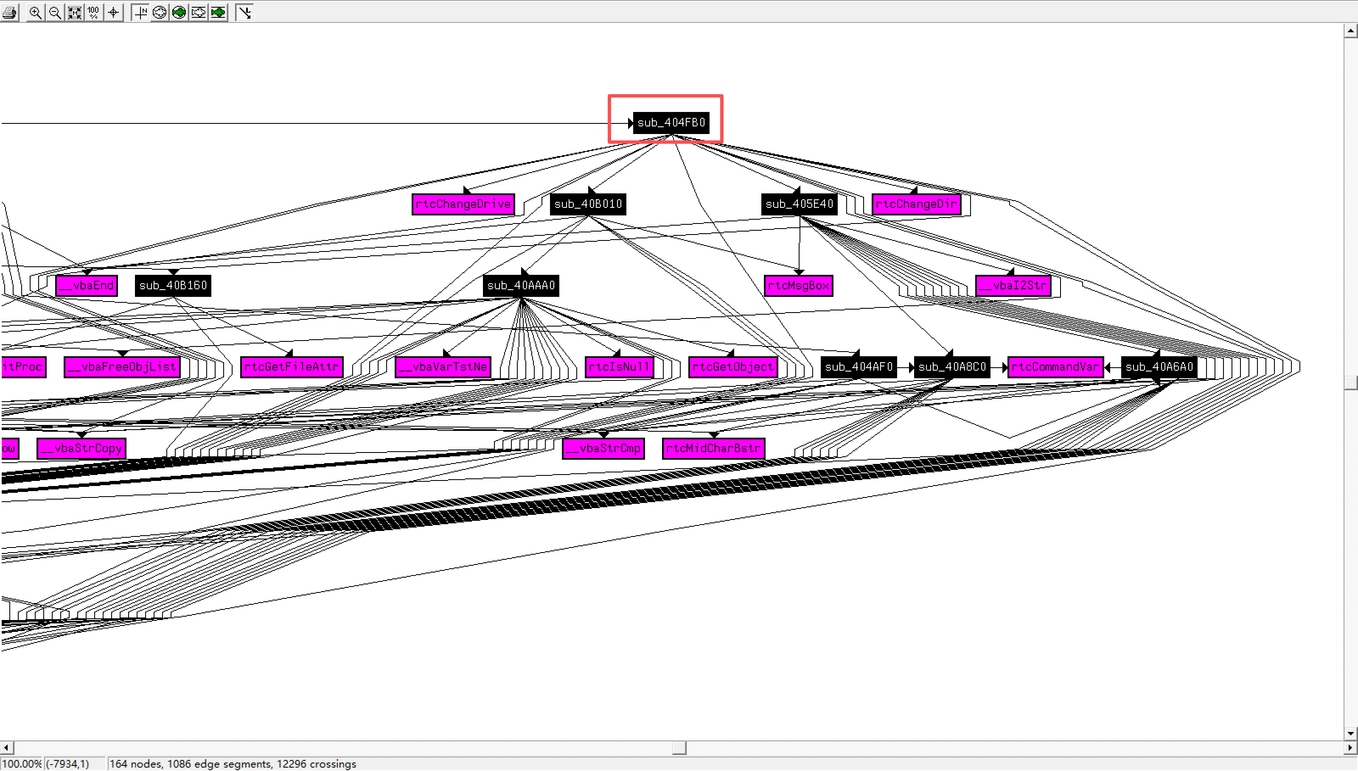Fit graph to window (M icon)
The height and width of the screenshot is (771, 1358).
pos(74,12)
